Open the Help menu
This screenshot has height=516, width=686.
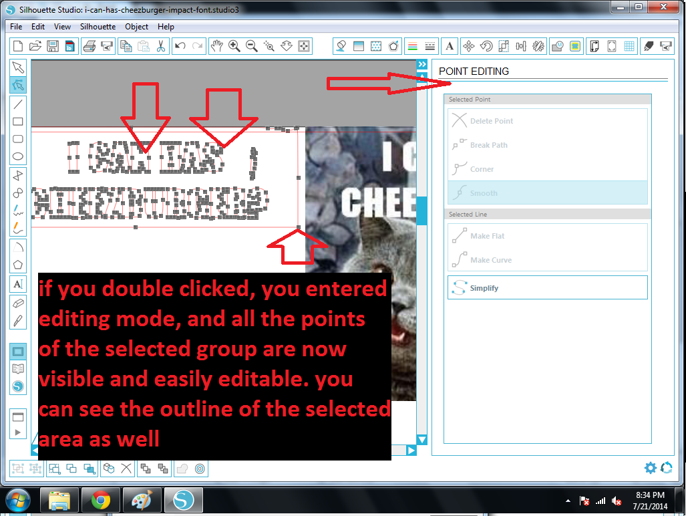click(166, 27)
